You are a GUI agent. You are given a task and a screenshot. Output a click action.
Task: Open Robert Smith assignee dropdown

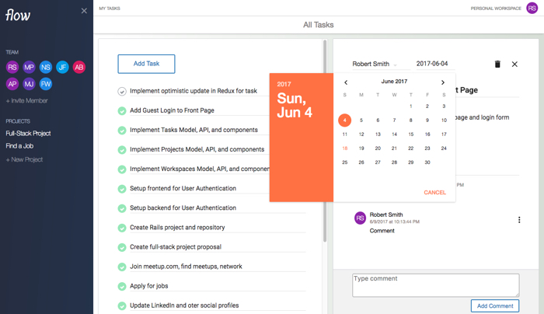pyautogui.click(x=375, y=65)
